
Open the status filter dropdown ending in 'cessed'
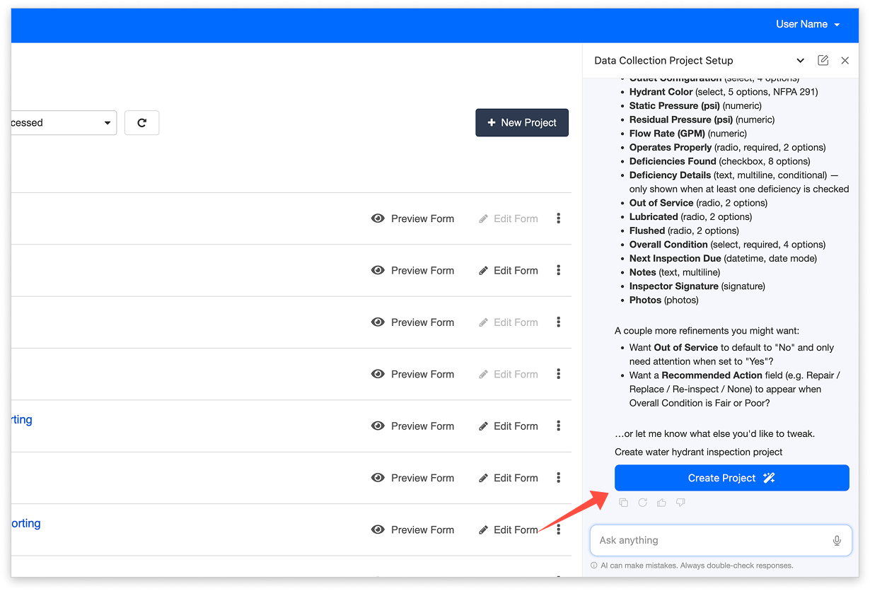[x=64, y=122]
